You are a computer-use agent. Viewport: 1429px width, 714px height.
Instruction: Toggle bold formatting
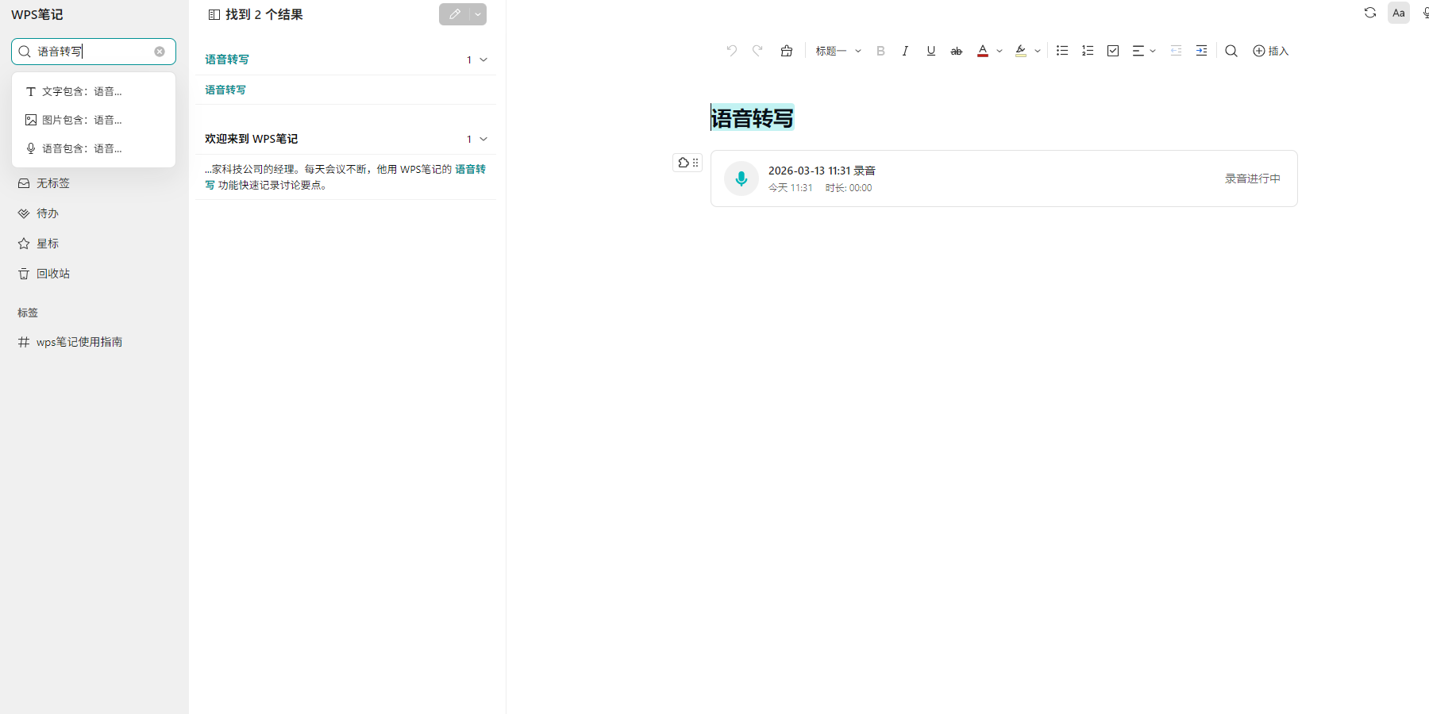tap(880, 51)
